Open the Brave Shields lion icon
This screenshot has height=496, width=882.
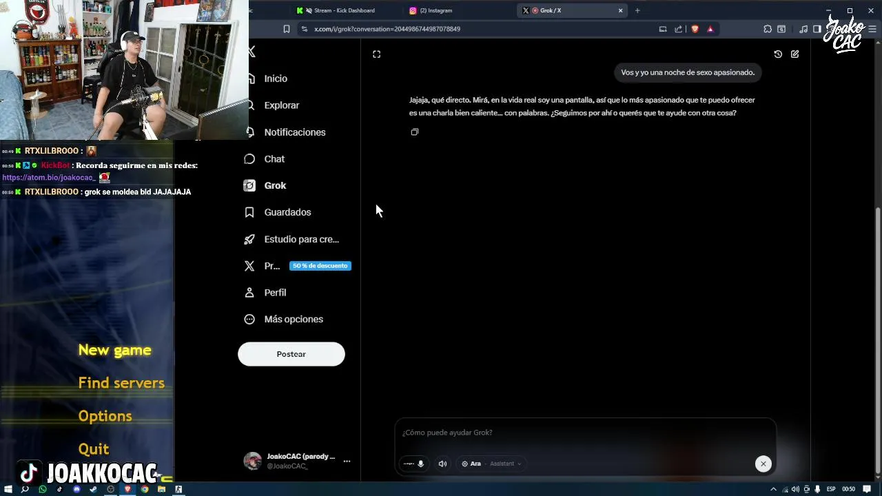click(695, 29)
